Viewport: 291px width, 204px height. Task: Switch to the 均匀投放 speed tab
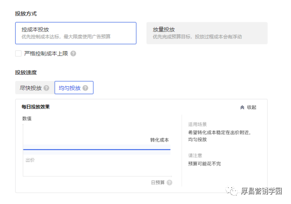74,87
